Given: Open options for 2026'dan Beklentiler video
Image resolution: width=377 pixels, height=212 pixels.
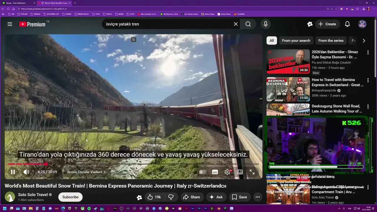Looking at the screenshot, I should coord(368,52).
